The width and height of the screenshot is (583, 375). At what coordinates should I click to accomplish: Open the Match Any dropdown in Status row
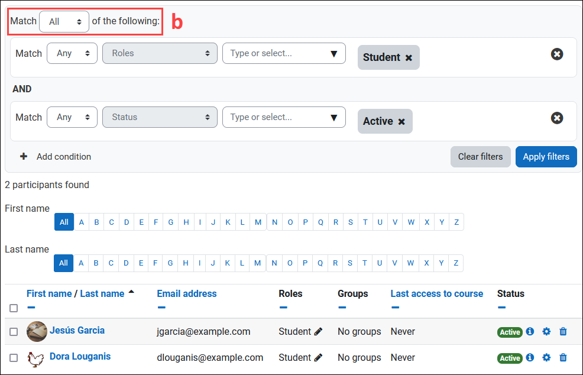pos(72,117)
